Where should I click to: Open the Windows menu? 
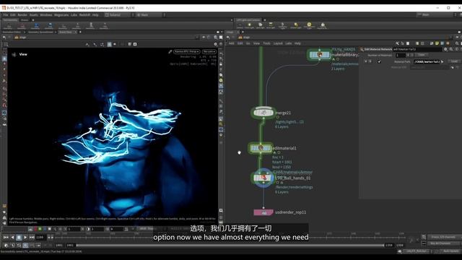click(46, 14)
